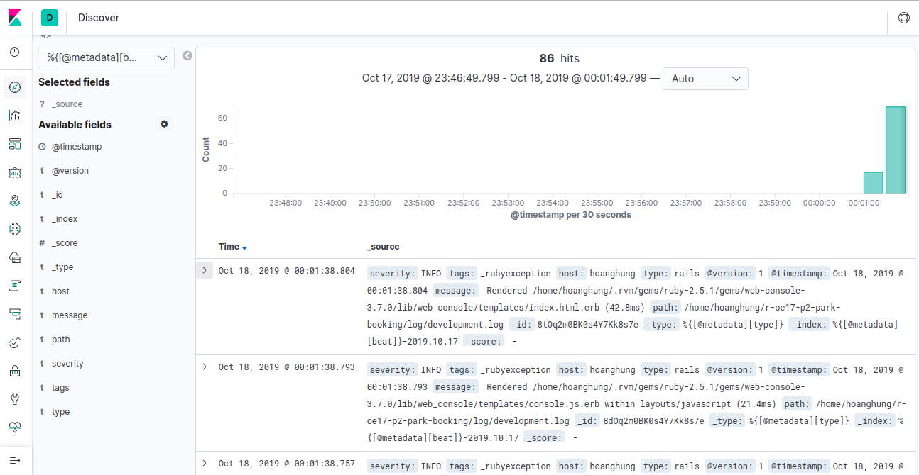Select the Discover compass icon

click(15, 88)
